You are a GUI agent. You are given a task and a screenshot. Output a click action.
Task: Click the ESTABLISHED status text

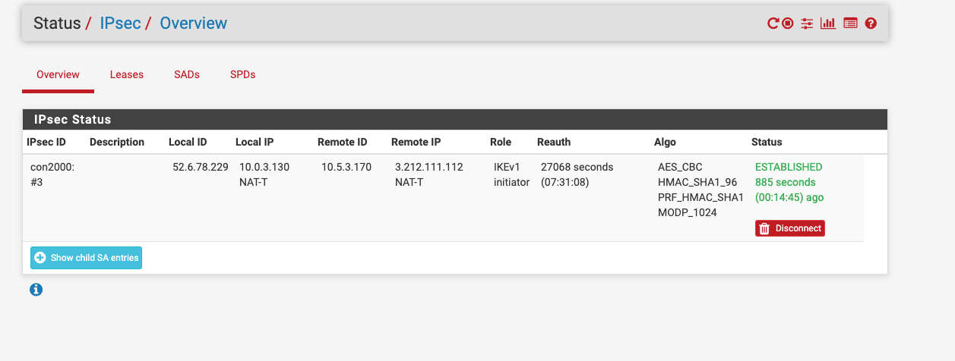pyautogui.click(x=789, y=167)
